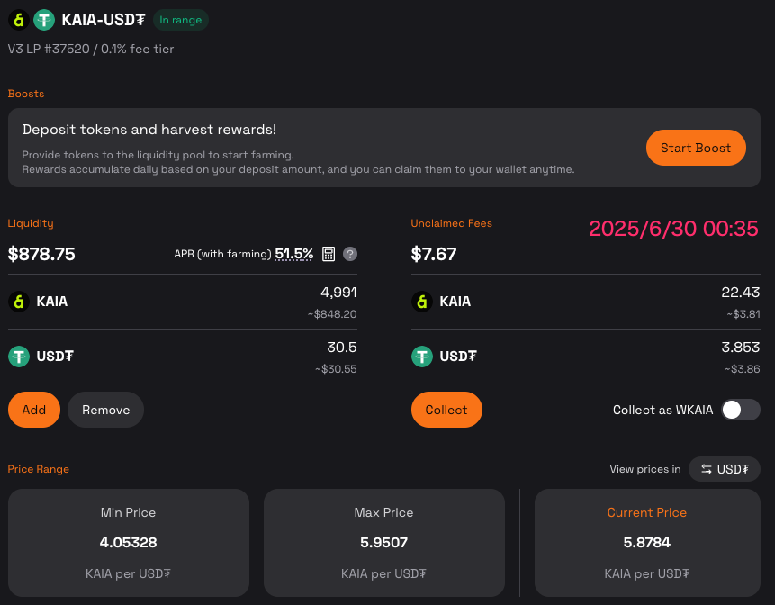775x605 pixels.
Task: Click the $7.67 unclaimed fees total
Action: [x=434, y=254]
